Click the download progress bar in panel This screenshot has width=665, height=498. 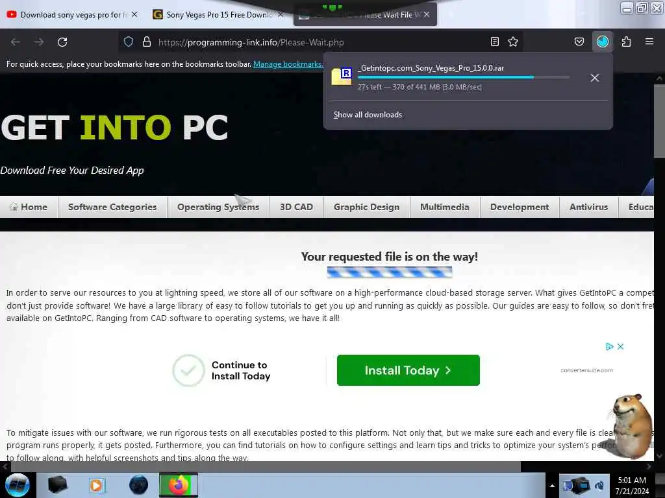[464, 77]
